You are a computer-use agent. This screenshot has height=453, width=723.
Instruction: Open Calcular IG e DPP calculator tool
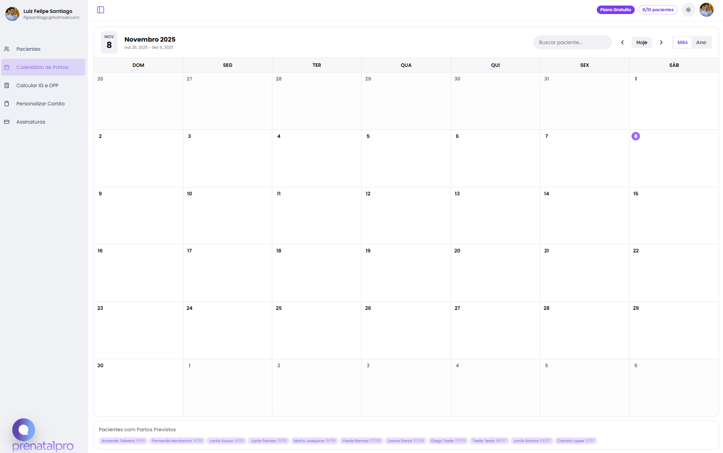coord(37,85)
